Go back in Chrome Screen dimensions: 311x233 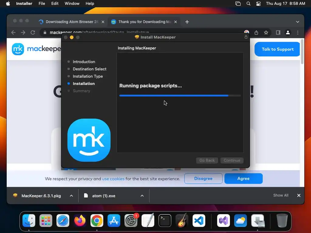[13, 32]
